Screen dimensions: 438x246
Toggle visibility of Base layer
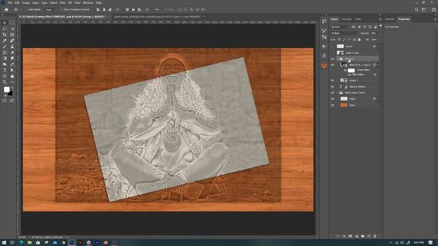333,105
